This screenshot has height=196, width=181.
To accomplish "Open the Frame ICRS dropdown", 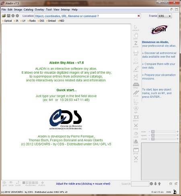I will tap(165, 16).
